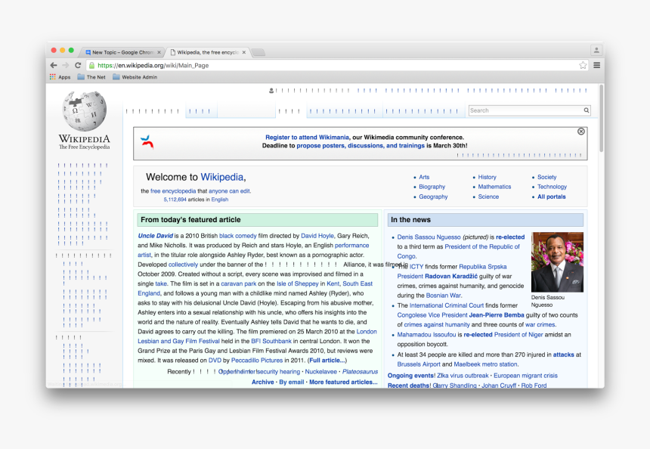Open the Mathematics portal
Viewport: 650px width, 449px height.
(494, 187)
